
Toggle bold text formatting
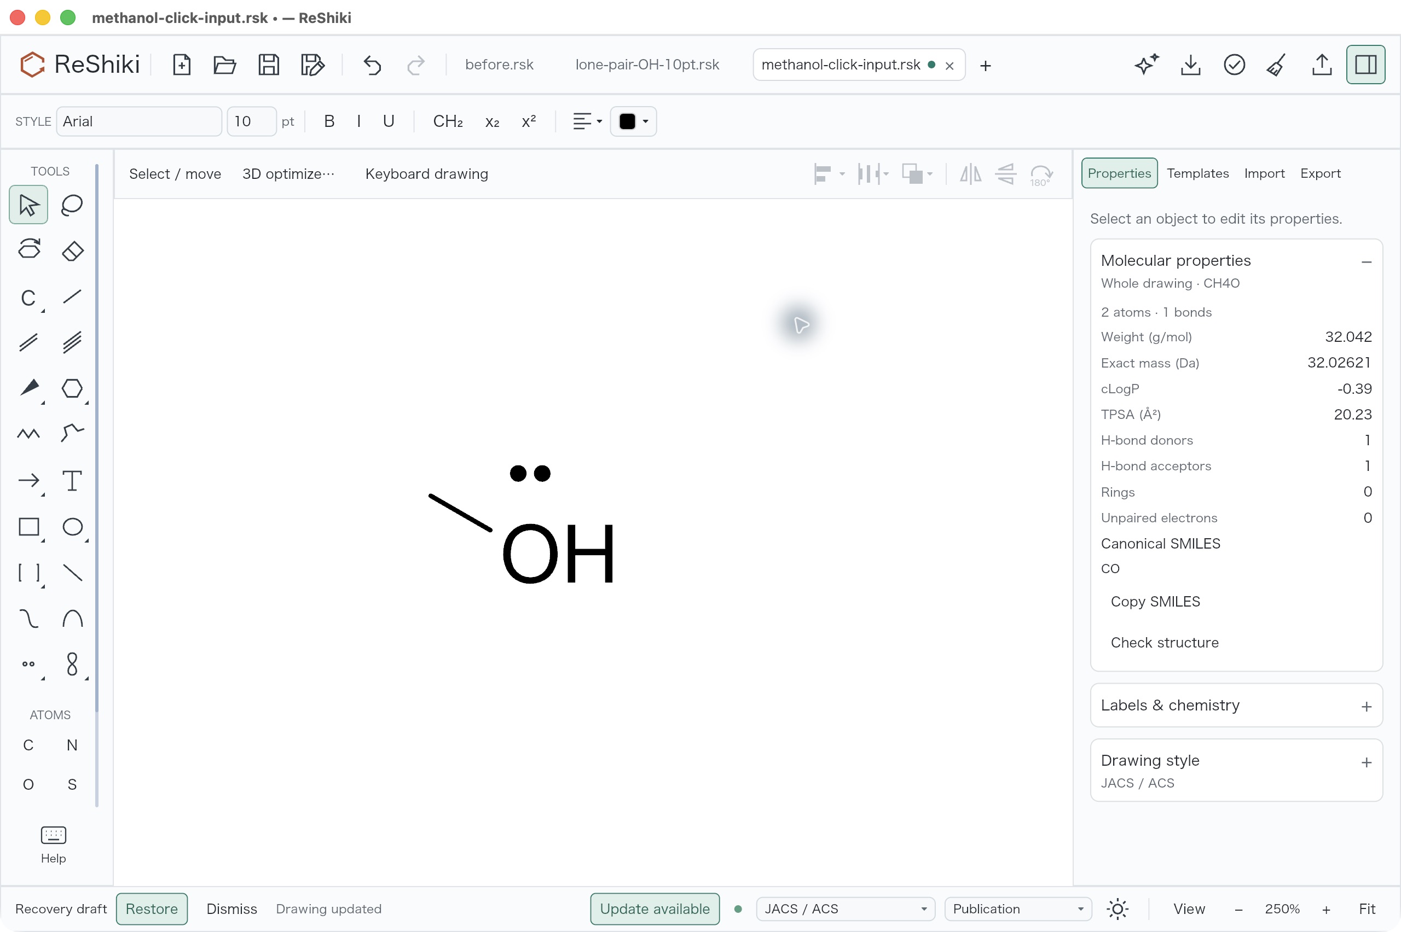pos(329,121)
